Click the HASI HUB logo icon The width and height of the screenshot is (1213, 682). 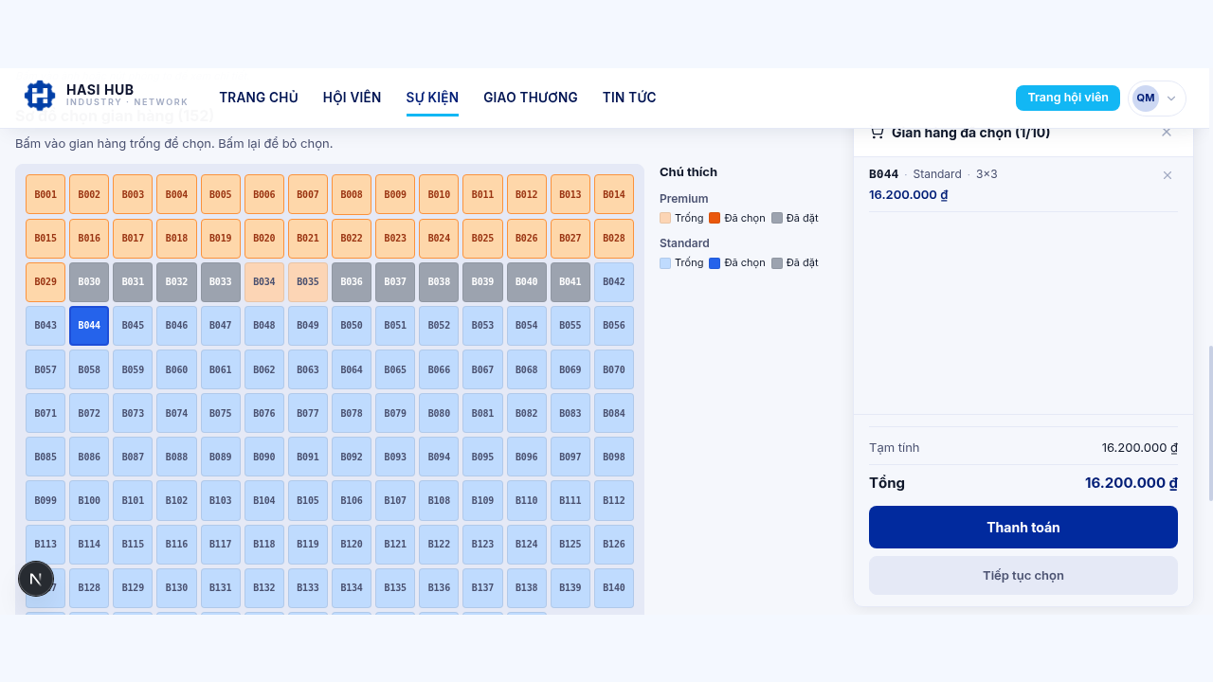[x=40, y=96]
